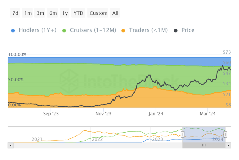Select the 6m range button

[53, 13]
